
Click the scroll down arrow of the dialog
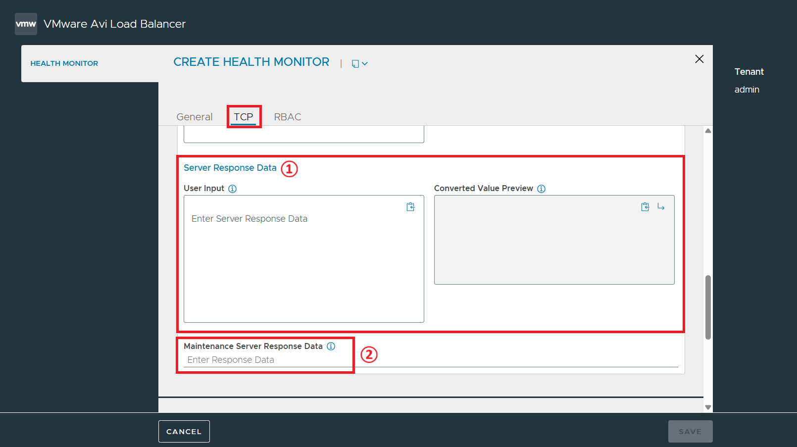pos(708,407)
